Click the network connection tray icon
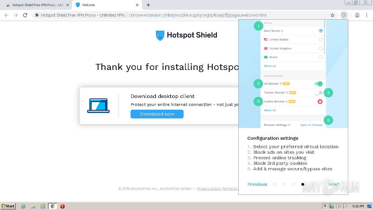 pos(331,206)
